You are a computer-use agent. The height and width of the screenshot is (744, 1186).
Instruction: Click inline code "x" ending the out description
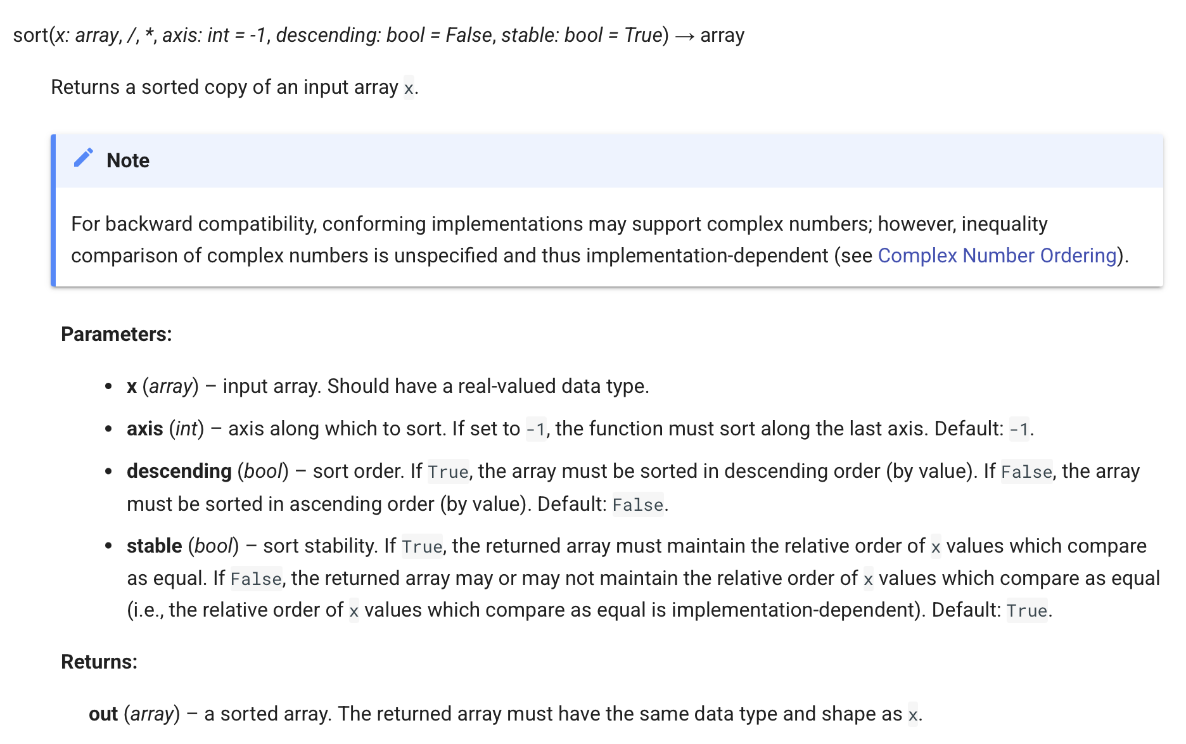[x=912, y=715]
